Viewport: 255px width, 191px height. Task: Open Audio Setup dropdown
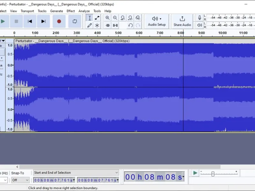coord(157,21)
